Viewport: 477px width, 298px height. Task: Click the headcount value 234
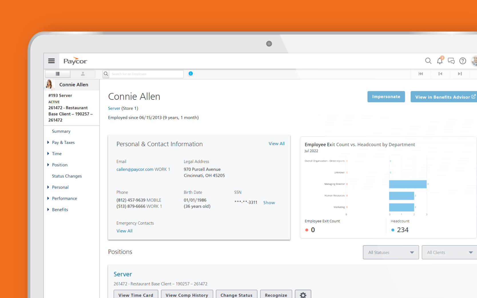[403, 230]
